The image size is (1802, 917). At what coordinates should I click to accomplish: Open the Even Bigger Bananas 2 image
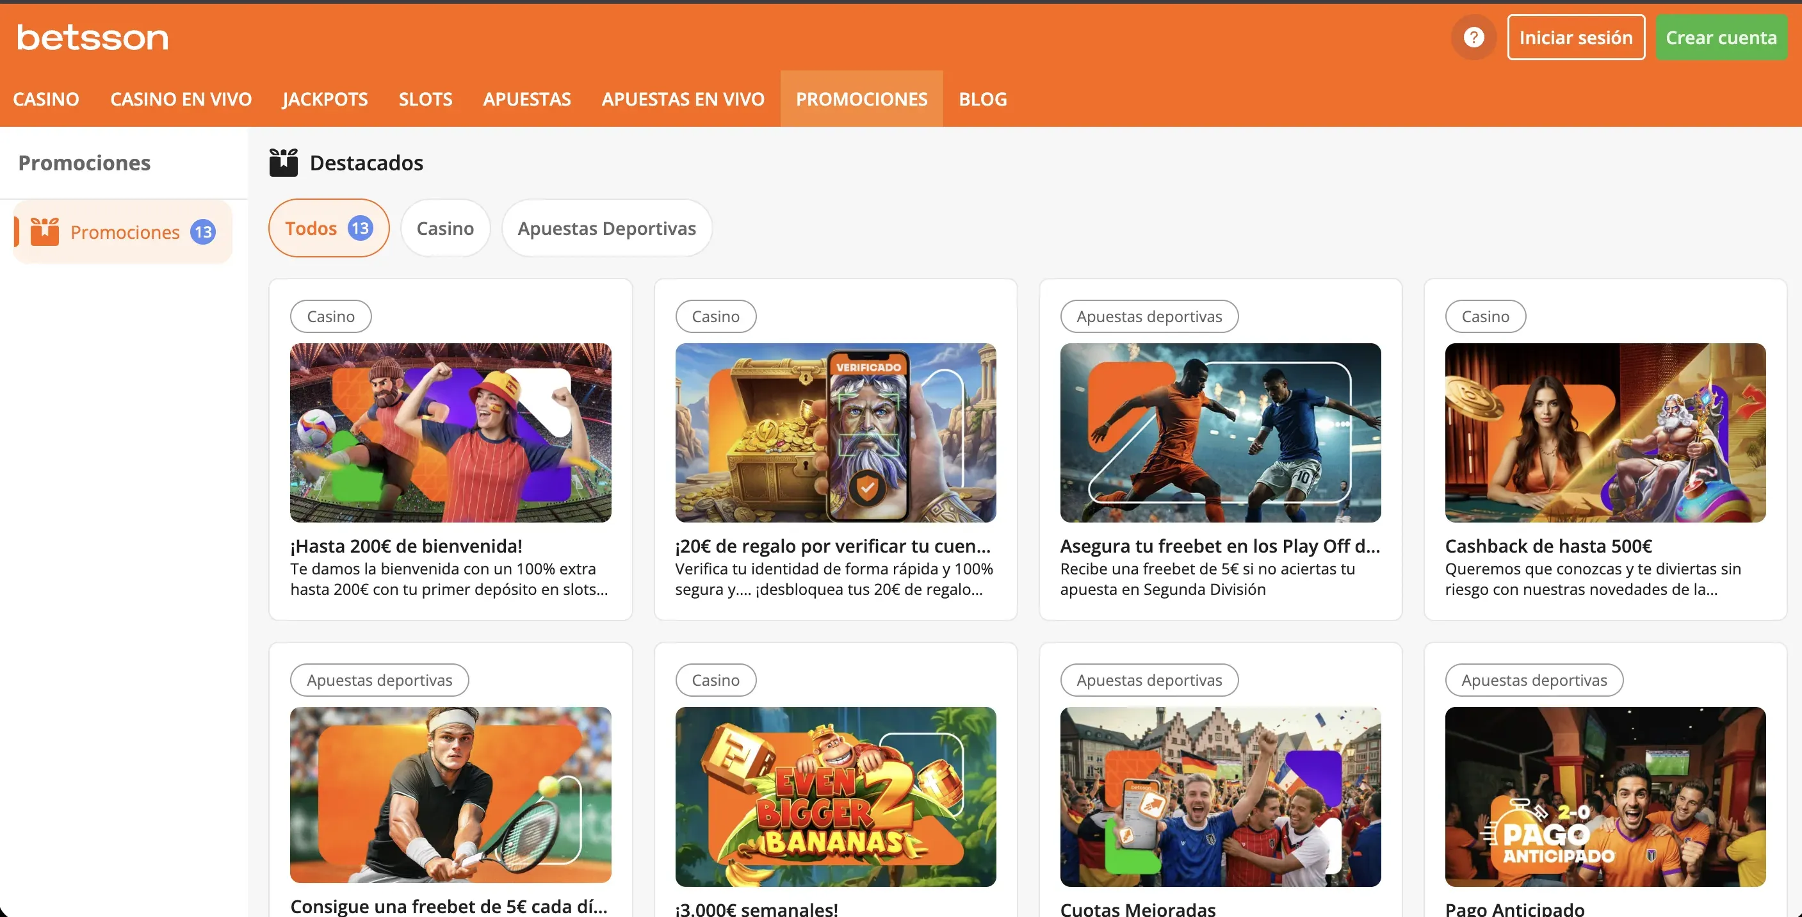(836, 796)
